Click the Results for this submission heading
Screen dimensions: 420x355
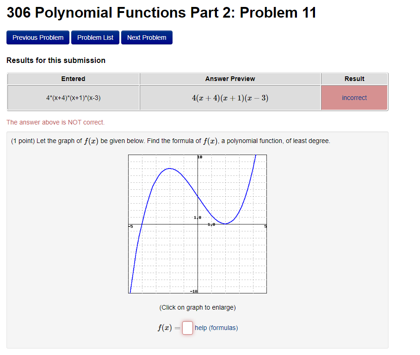point(56,60)
